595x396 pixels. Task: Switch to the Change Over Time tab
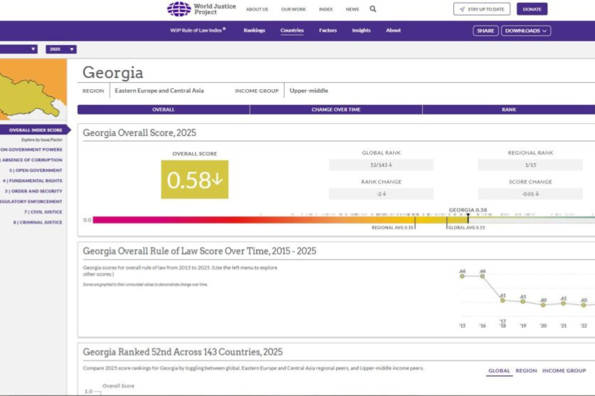pyautogui.click(x=336, y=110)
